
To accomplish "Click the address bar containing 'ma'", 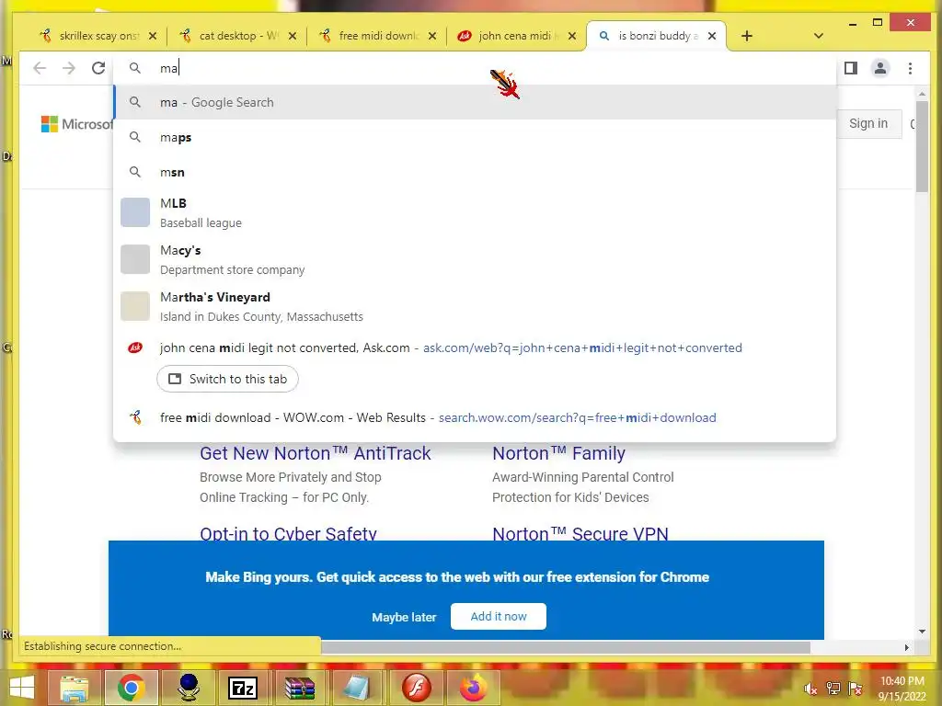I will click(475, 68).
